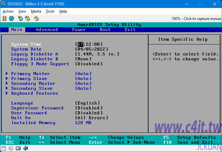Open the Action menu
Screen dimensions: 222x152
pyautogui.click(x=8, y=11)
